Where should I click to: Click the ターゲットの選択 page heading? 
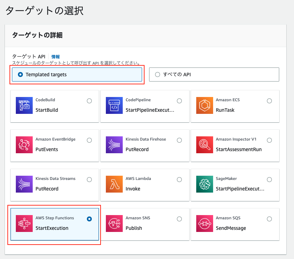pyautogui.click(x=44, y=11)
